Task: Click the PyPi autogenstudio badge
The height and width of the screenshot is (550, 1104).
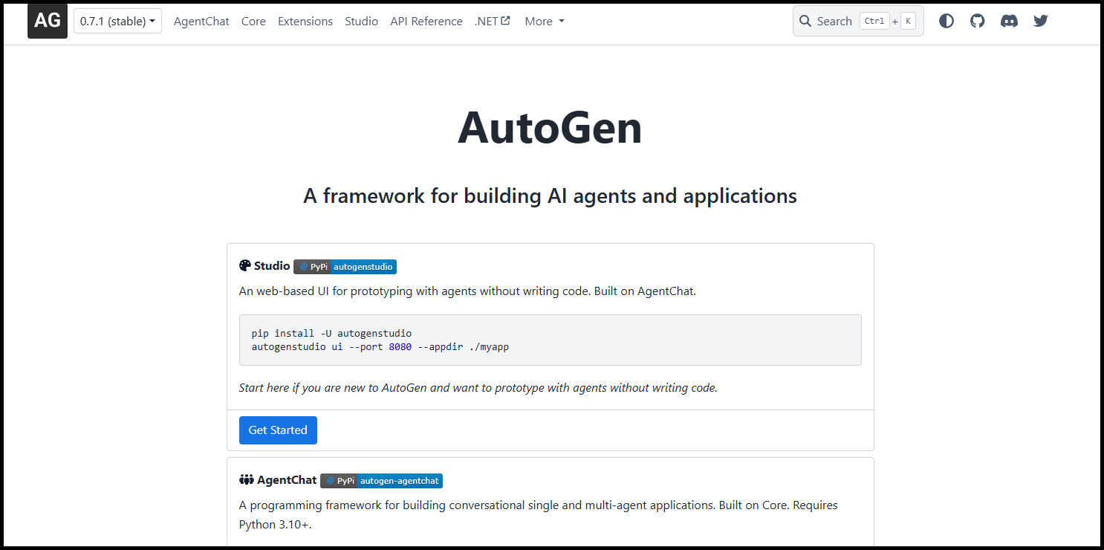Action: (345, 267)
